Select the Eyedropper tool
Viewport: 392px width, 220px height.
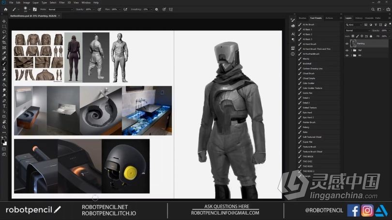(4, 53)
